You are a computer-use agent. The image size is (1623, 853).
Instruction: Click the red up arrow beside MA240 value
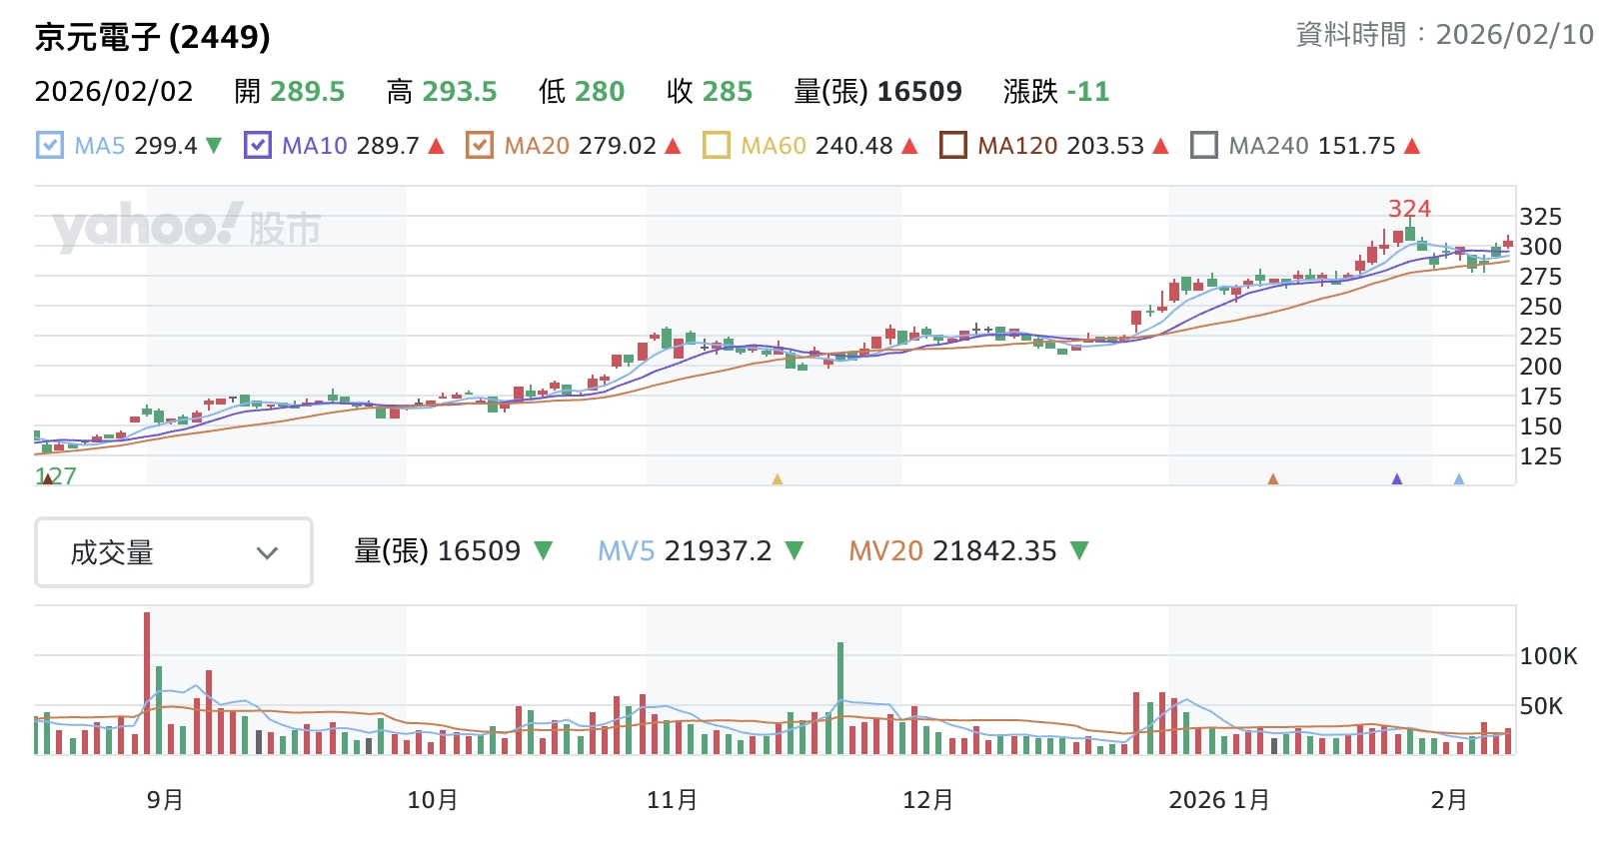[x=1411, y=146]
